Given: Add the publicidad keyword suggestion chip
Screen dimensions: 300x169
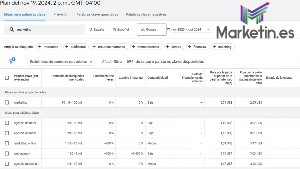Looking at the screenshot, I should (x=76, y=47).
